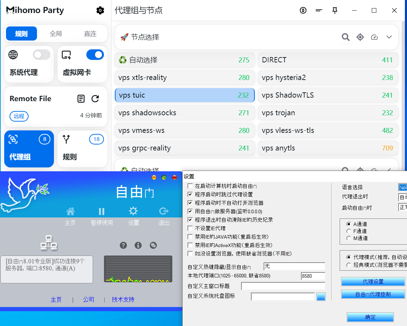Viewport: 407px width, 326px height.
Task: Open 自由门 设置 gear icon
Action: 133,211
